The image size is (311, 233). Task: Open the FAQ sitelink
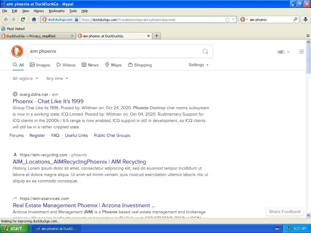click(x=55, y=135)
